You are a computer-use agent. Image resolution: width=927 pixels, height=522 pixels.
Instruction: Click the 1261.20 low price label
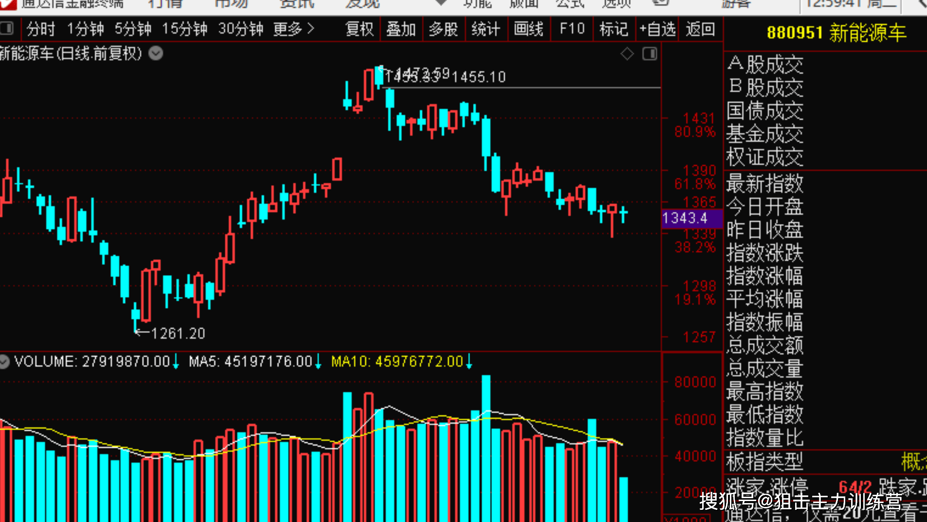click(x=178, y=334)
